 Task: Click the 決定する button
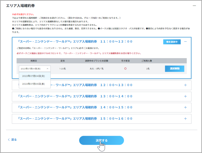click(x=102, y=140)
